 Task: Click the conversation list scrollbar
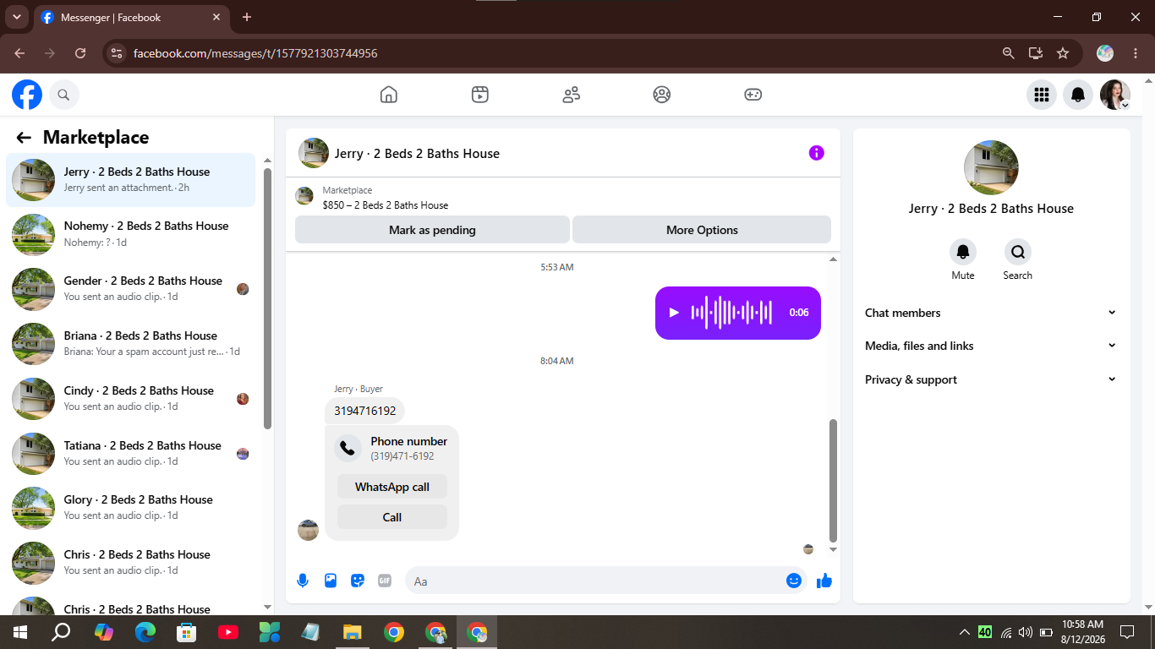[268, 298]
